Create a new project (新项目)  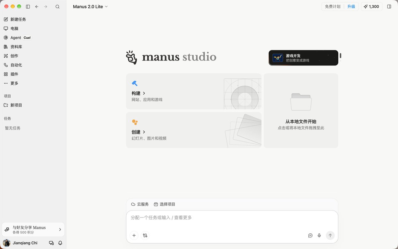click(33, 105)
